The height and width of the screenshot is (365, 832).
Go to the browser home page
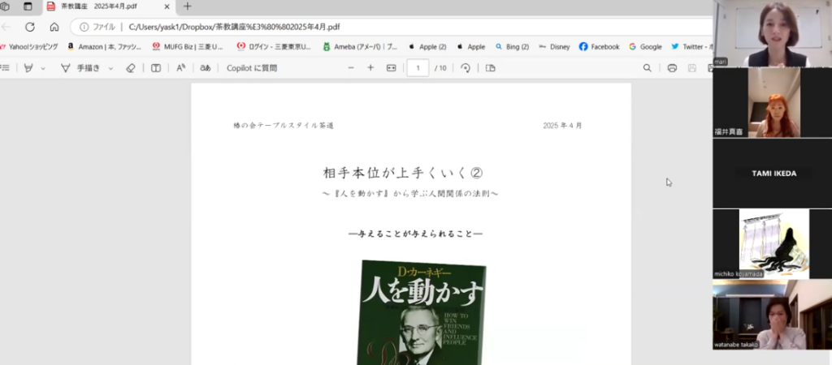point(54,27)
